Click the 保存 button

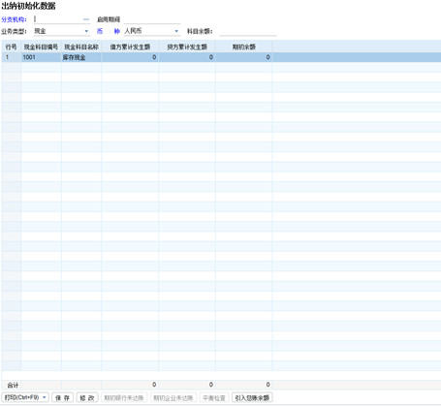pyautogui.click(x=63, y=397)
